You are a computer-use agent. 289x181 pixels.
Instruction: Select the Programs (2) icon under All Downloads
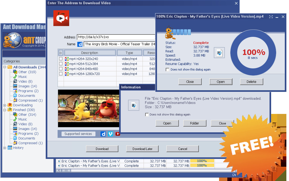[x=15, y=91]
